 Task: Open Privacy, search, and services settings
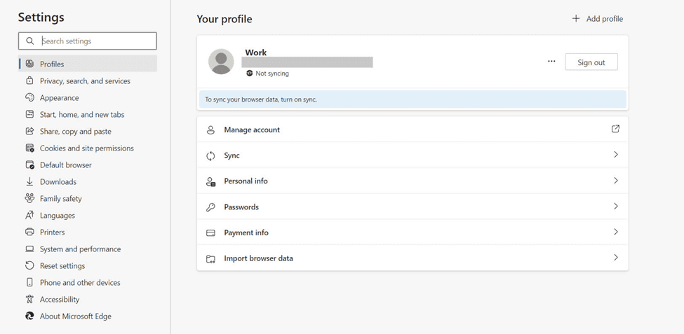tap(85, 81)
